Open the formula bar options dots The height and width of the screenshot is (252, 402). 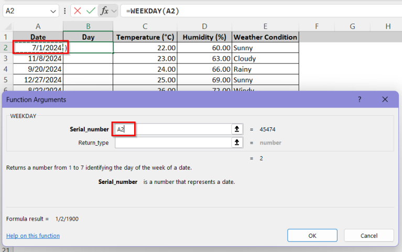[x=64, y=11]
